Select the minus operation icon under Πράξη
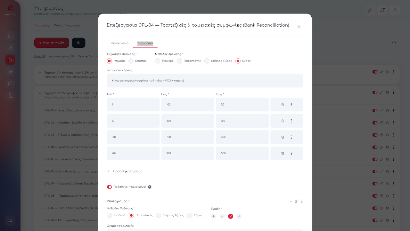 click(x=222, y=216)
